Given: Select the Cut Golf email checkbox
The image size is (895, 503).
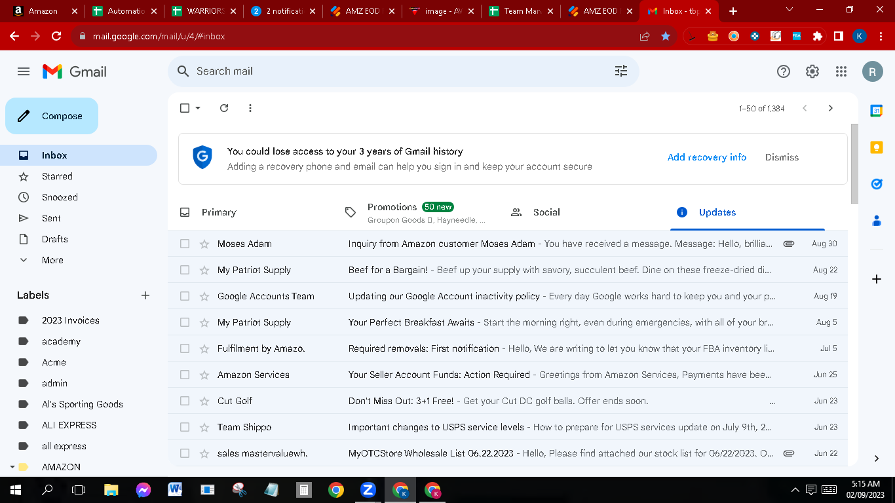Looking at the screenshot, I should (x=185, y=401).
